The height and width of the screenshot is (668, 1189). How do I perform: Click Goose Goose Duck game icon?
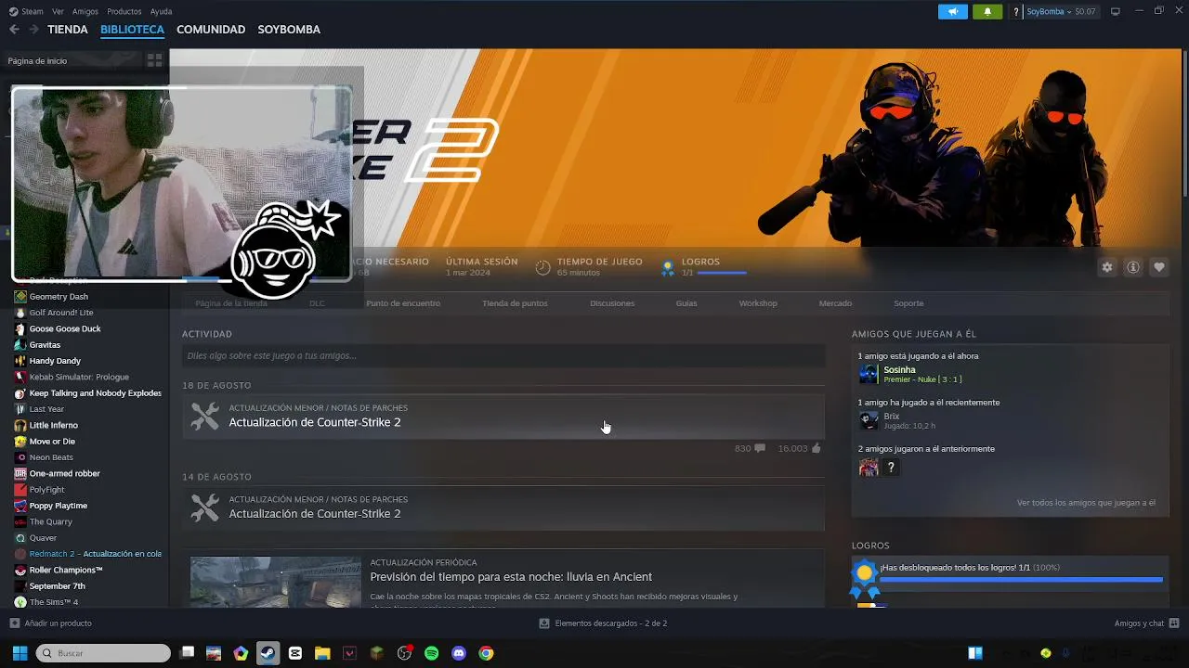(x=20, y=328)
